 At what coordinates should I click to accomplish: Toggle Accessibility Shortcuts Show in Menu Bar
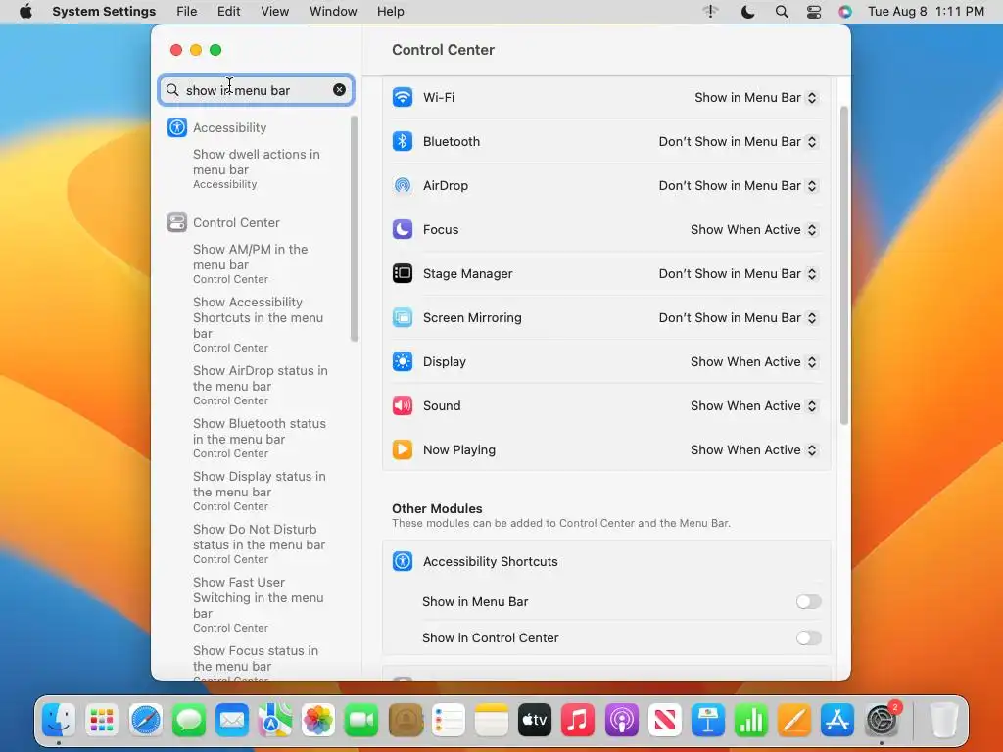808,602
